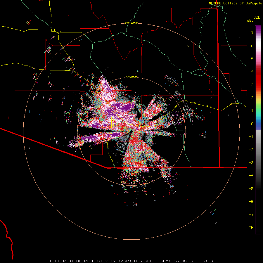Click the differential reflectivity title at bottom
This screenshot has width=263, height=263.
click(131, 261)
